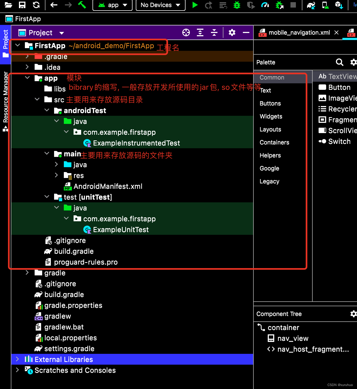Viewport: 357px width, 389px height.
Task: Open Component Tree settings gear
Action: coord(353,314)
